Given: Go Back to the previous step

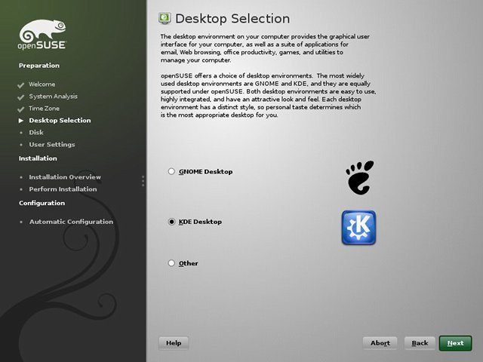Looking at the screenshot, I should [420, 343].
